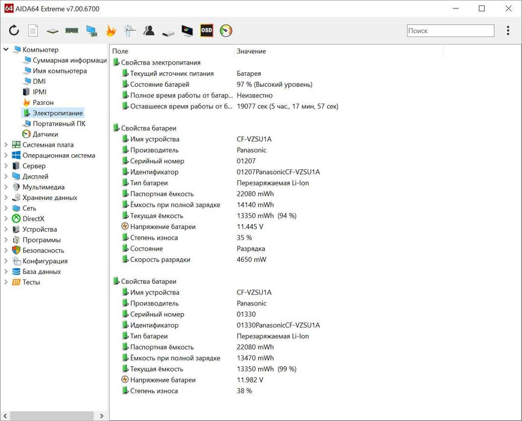Open the Датчики tree item
Image resolution: width=522 pixels, height=421 pixels.
coord(40,134)
